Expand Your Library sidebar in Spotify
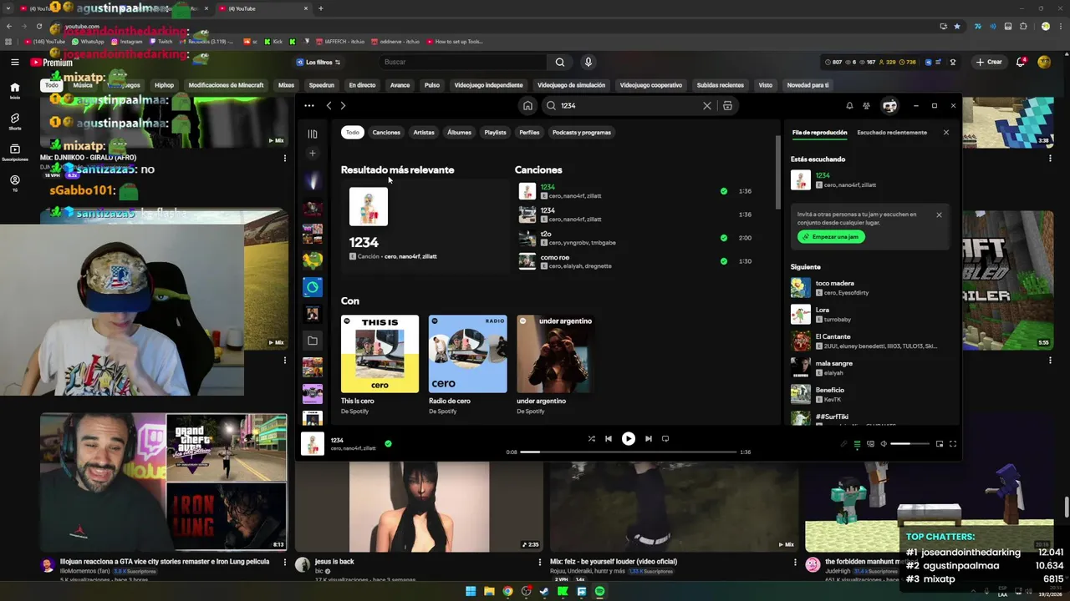Viewport: 1070px width, 601px height. (313, 134)
